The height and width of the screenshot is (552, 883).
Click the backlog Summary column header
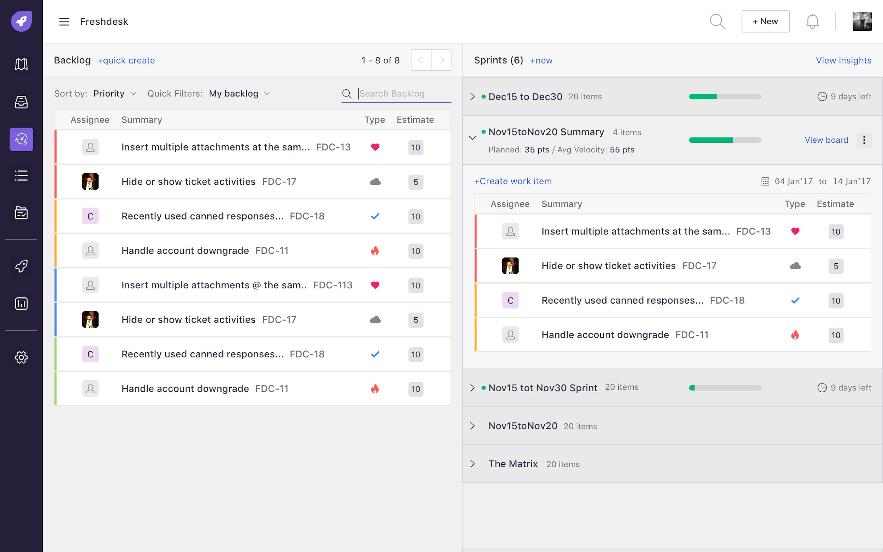142,120
